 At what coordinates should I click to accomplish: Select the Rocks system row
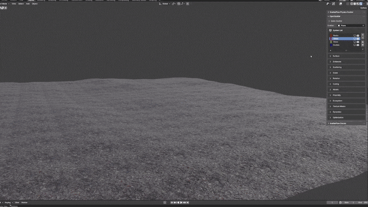click(345, 35)
